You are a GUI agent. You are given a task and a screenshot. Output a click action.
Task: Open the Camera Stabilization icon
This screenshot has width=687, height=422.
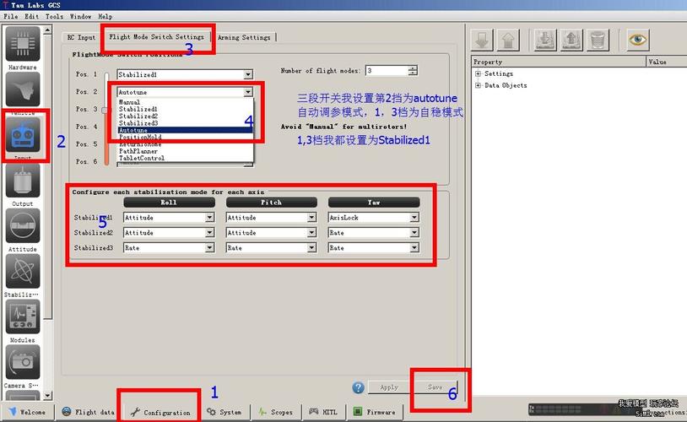point(23,363)
